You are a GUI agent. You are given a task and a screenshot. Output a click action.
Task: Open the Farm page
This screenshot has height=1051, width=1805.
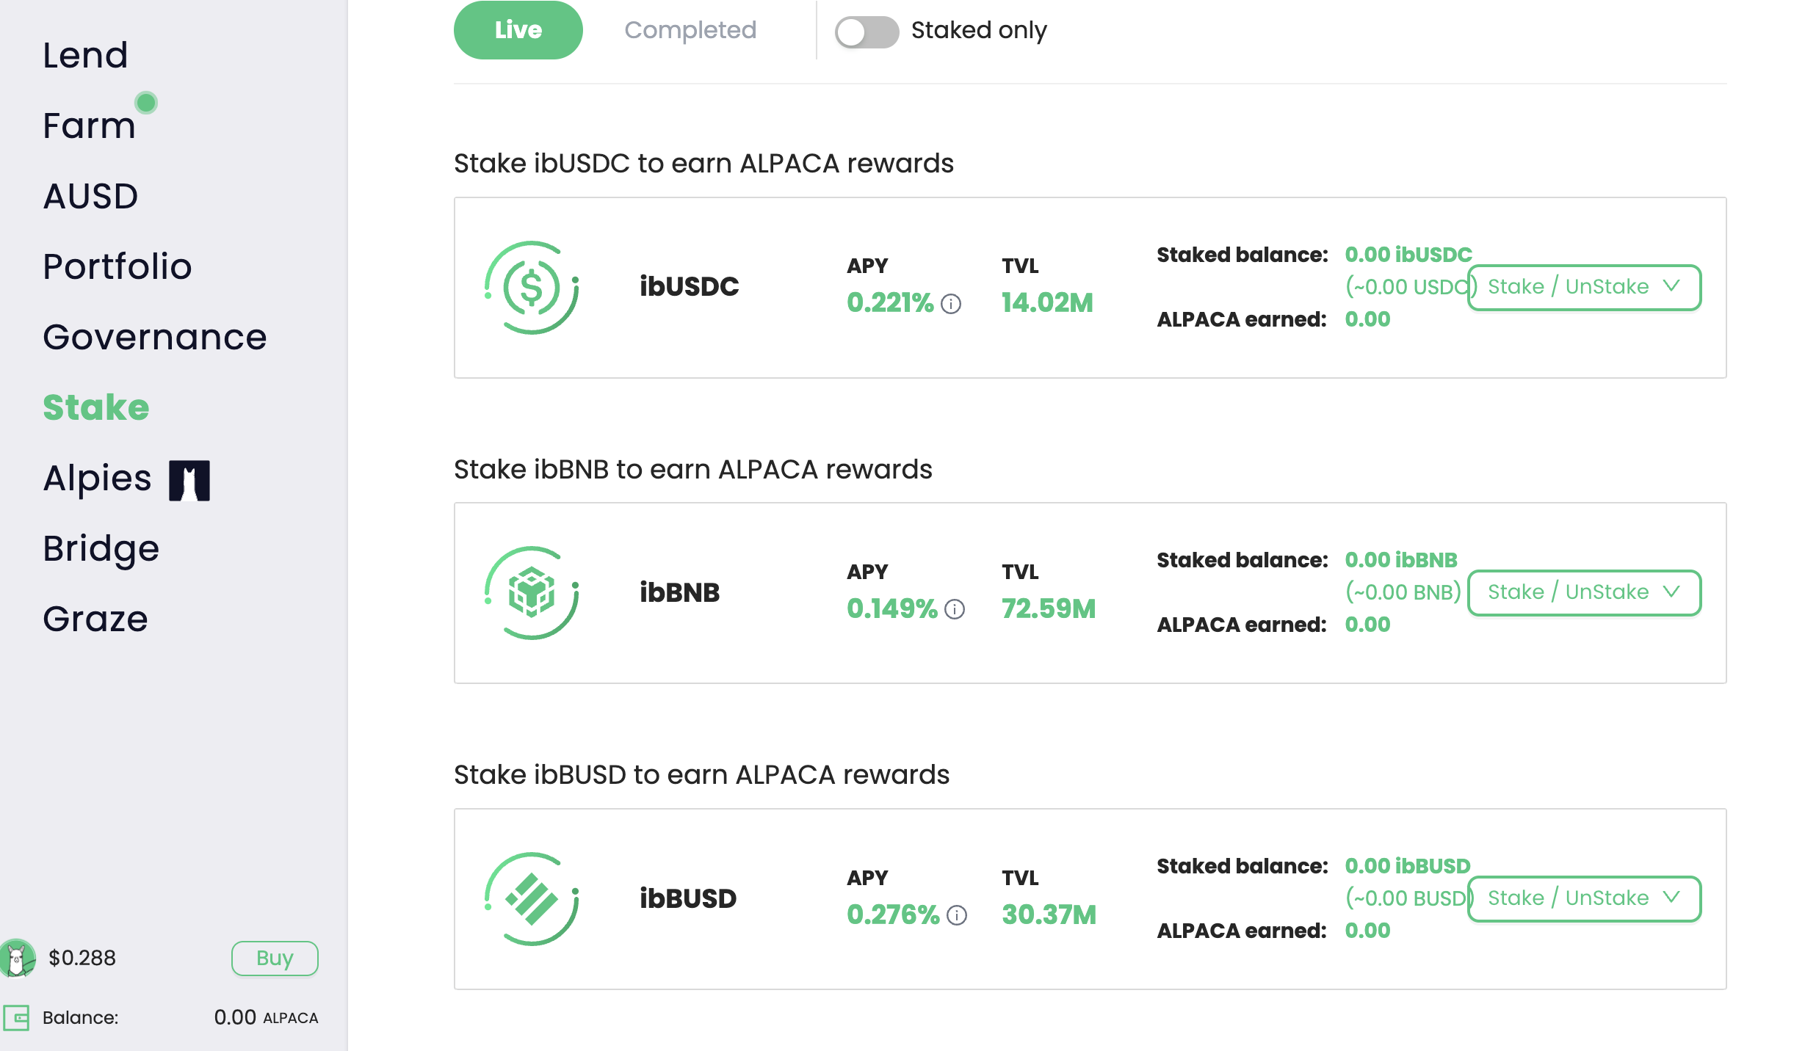click(89, 126)
